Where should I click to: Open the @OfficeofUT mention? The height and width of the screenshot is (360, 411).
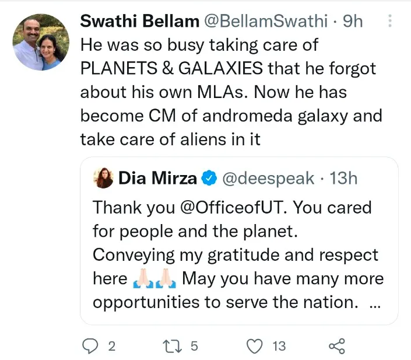pos(232,207)
